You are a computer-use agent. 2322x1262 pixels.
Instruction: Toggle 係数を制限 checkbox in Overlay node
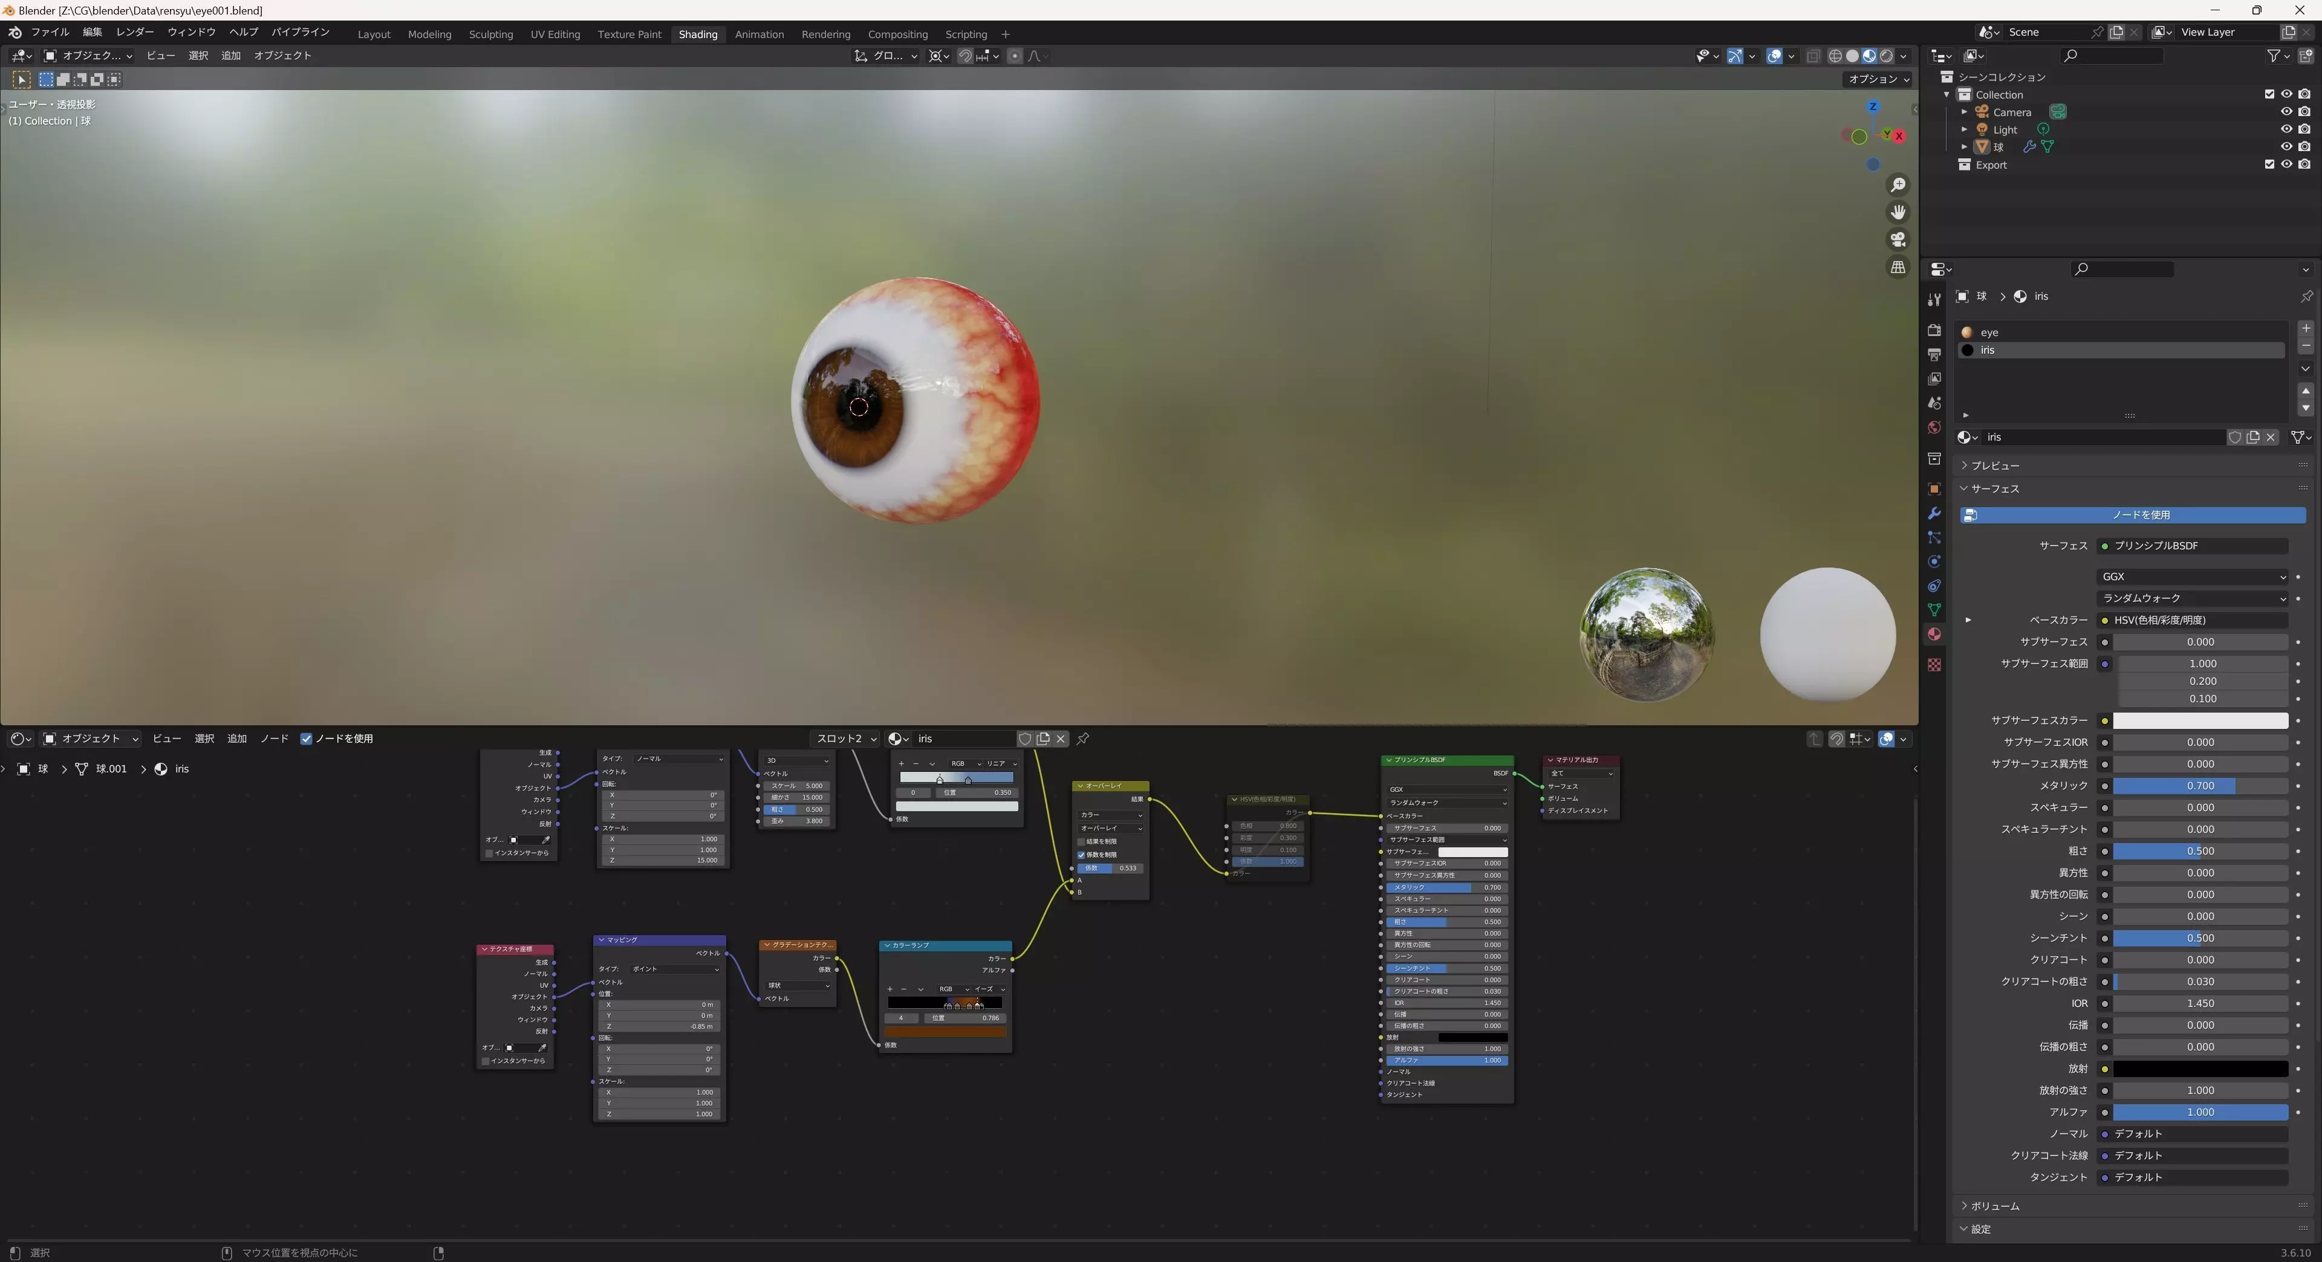click(1082, 855)
